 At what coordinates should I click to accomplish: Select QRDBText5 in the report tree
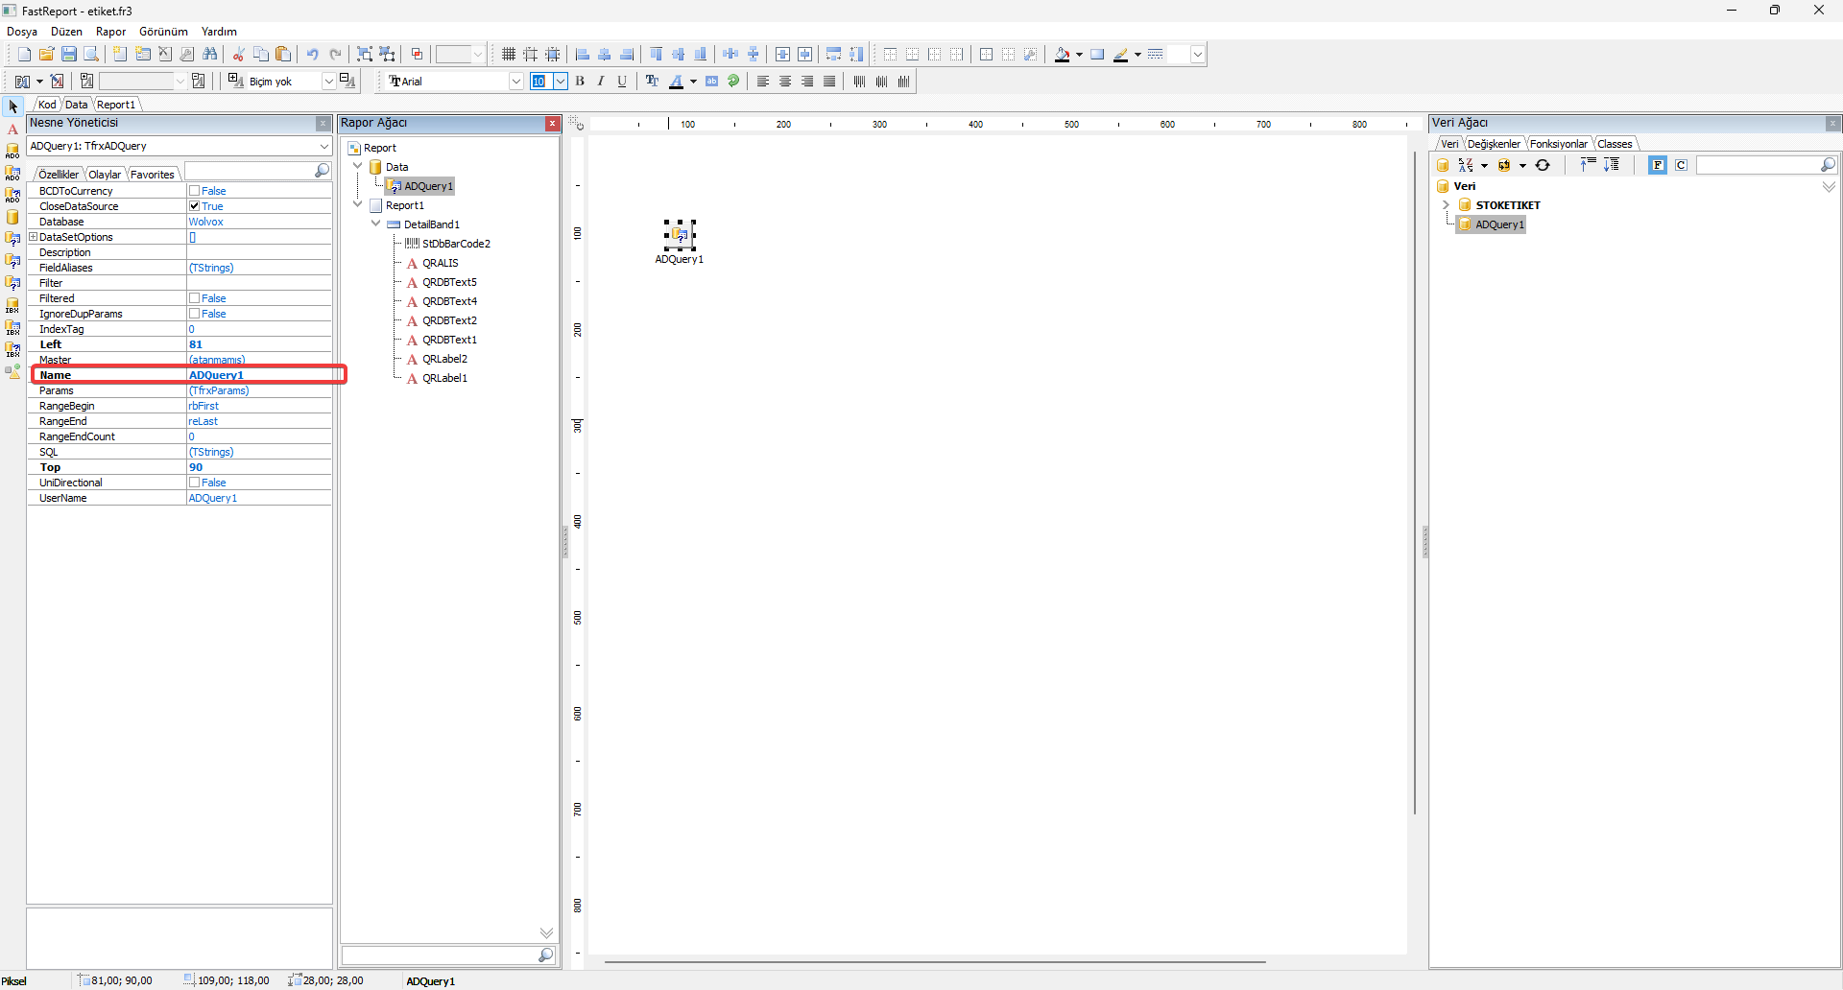coord(449,282)
